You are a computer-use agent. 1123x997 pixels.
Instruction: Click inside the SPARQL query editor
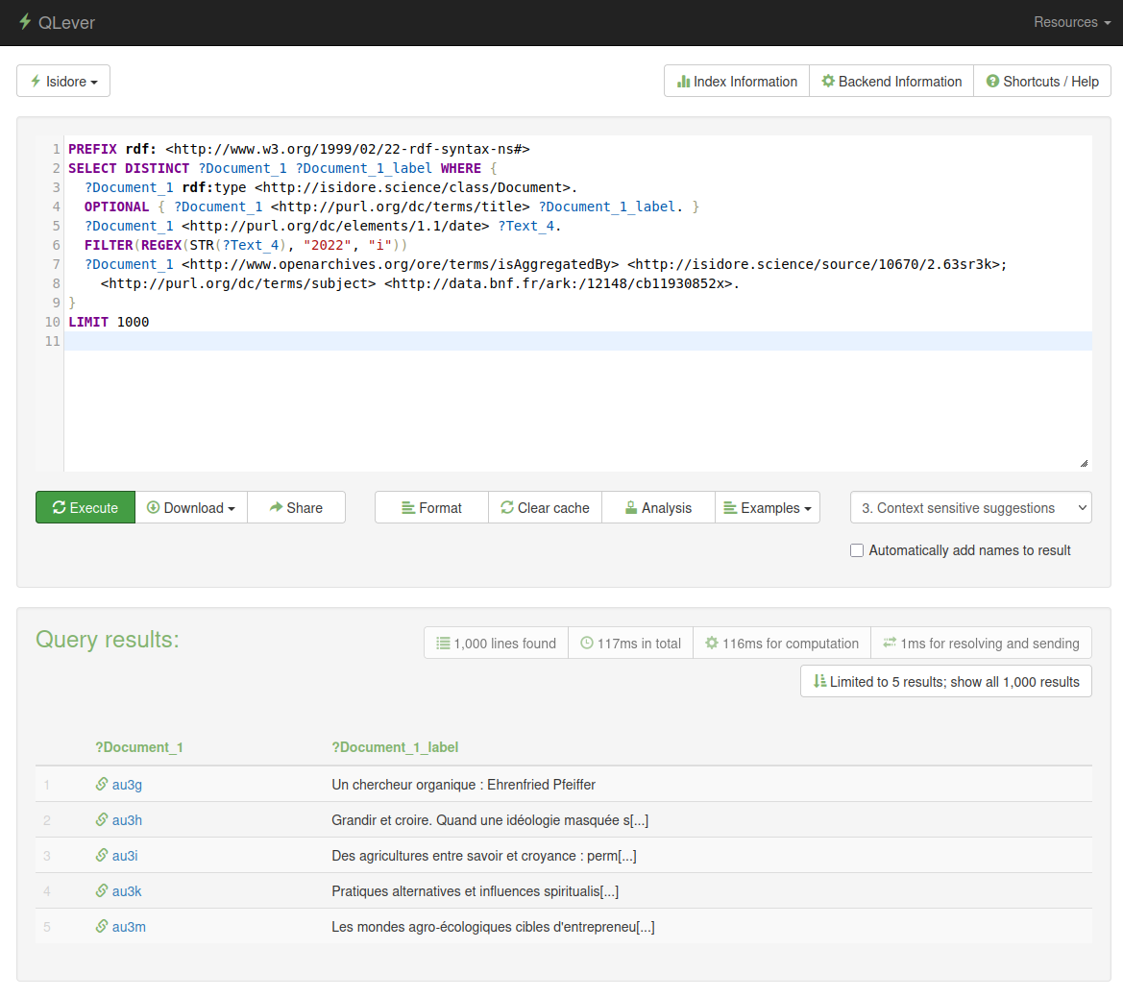pyautogui.click(x=576, y=403)
